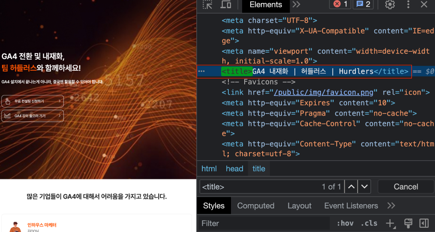Image resolution: width=435 pixels, height=232 pixels.
Task: Open the ellipsis actions on title row
Action: (201, 72)
